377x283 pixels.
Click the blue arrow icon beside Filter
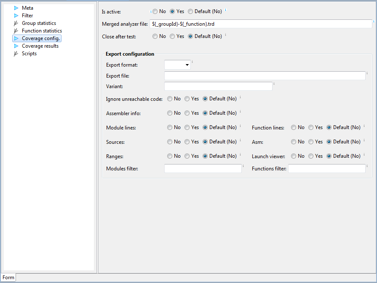[x=16, y=16]
